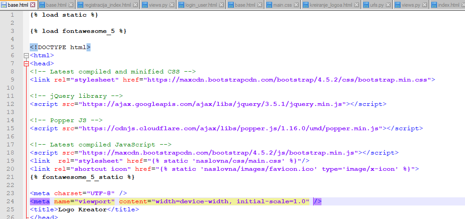This screenshot has width=465, height=219.
Task: Click the disk icon on the login_user.html tab
Action: [x=181, y=5]
